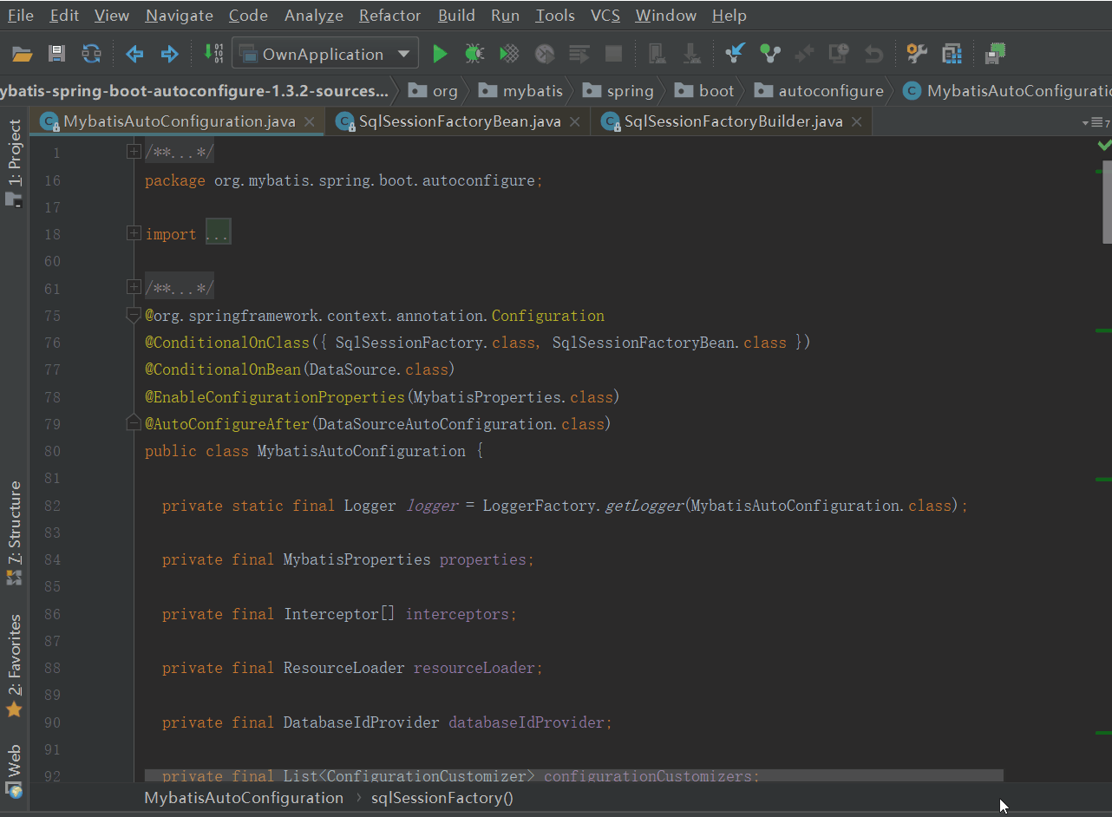Click the sqlSessionFactory() bottom breadcrumb
This screenshot has height=817, width=1112.
(442, 798)
